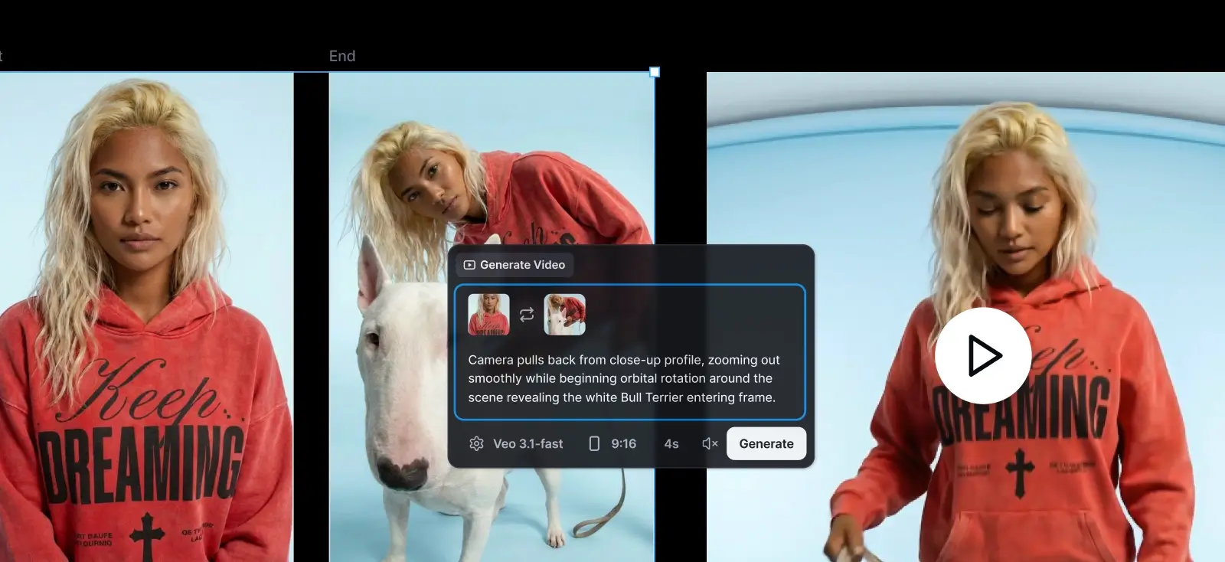
Task: Click into the camera prompt text field
Action: click(x=624, y=378)
